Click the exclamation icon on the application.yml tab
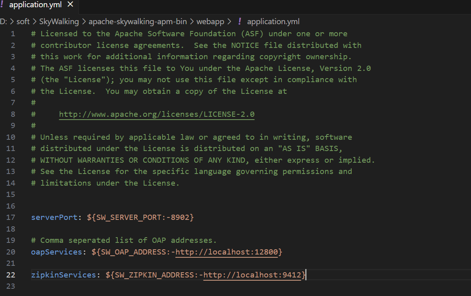Image resolution: width=471 pixels, height=296 pixels. pos(2,4)
